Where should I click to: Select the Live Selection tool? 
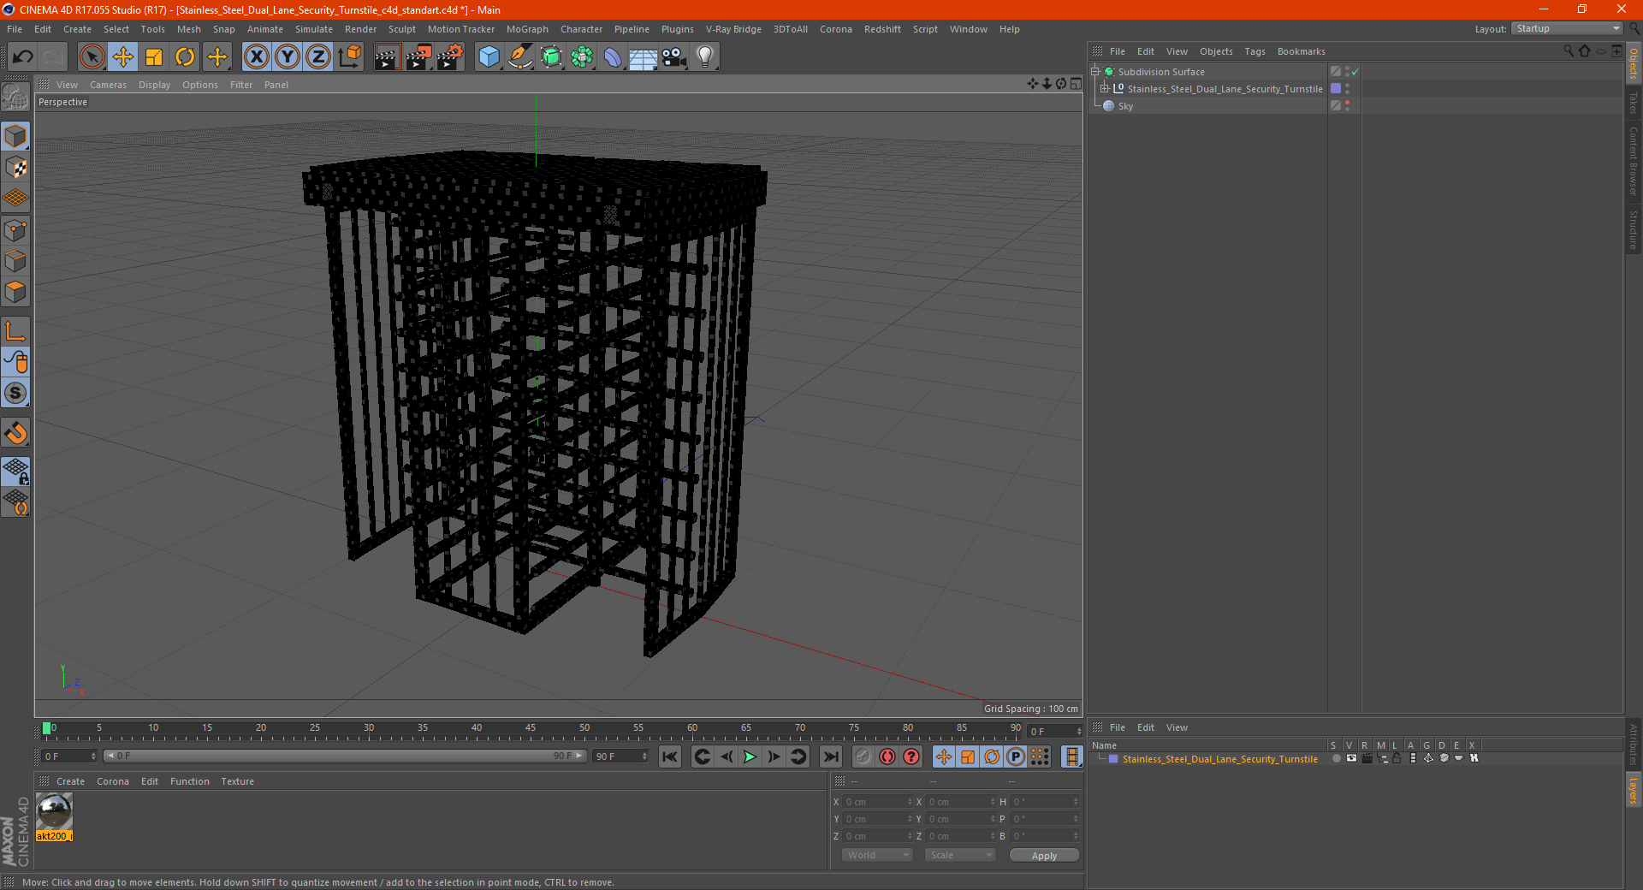point(92,57)
